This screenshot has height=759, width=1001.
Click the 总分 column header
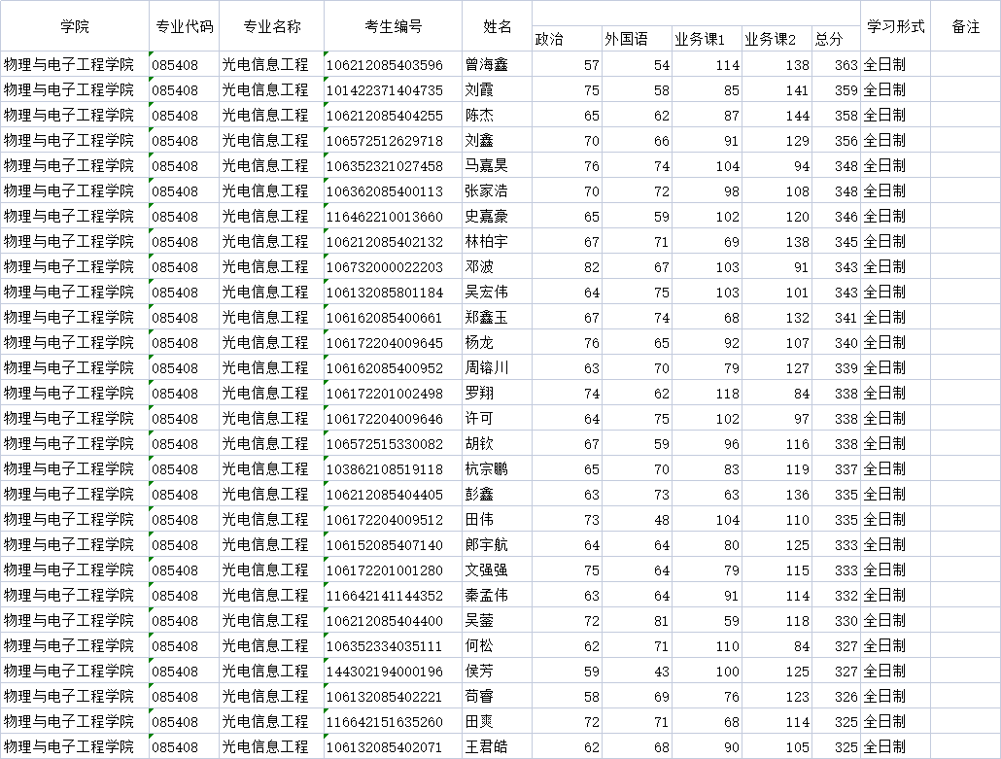coord(837,39)
